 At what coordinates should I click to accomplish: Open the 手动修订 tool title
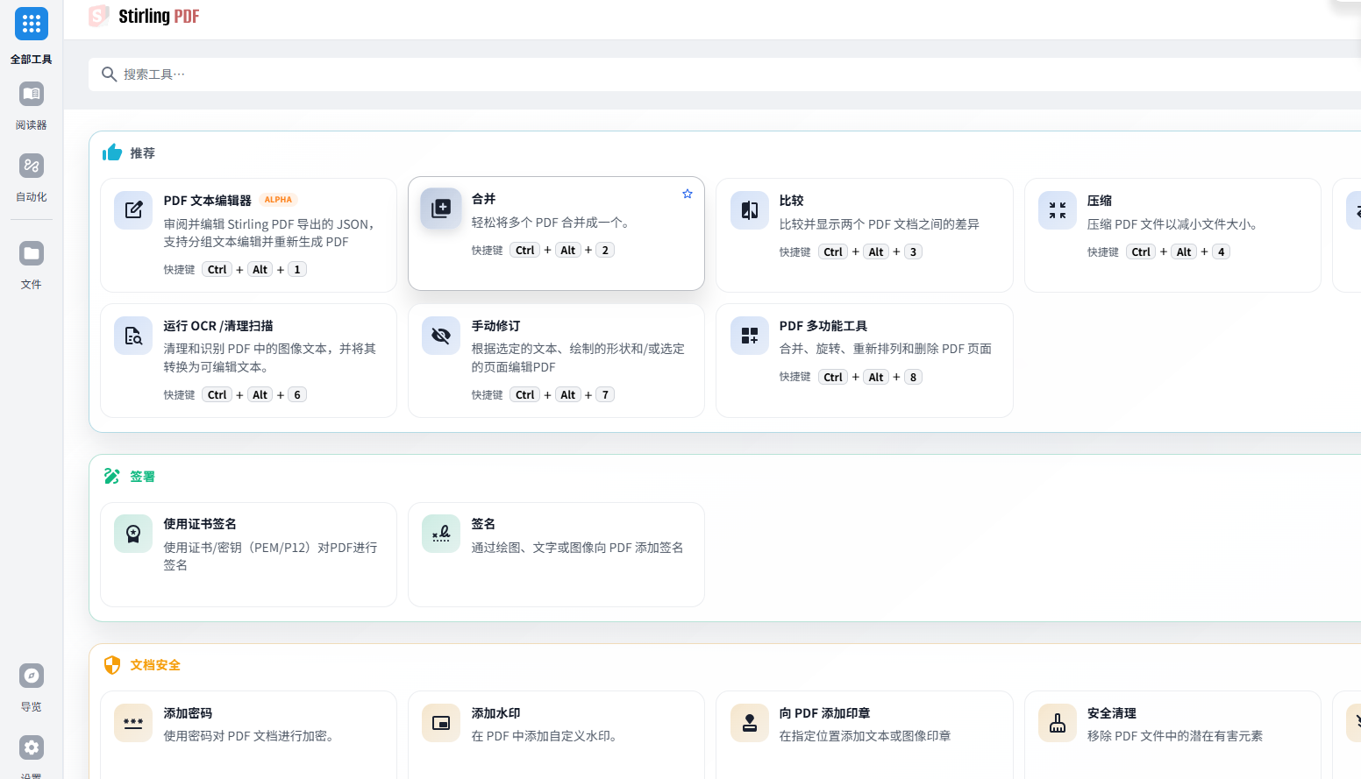496,326
